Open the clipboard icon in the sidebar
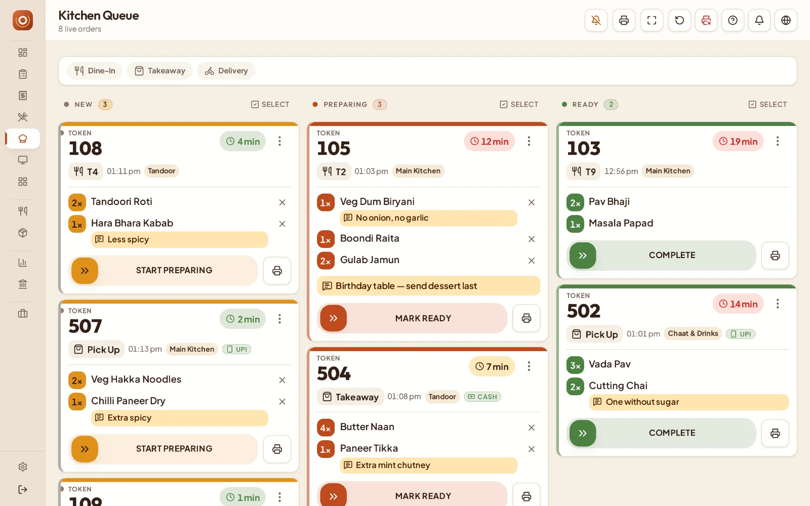810x506 pixels. click(23, 74)
